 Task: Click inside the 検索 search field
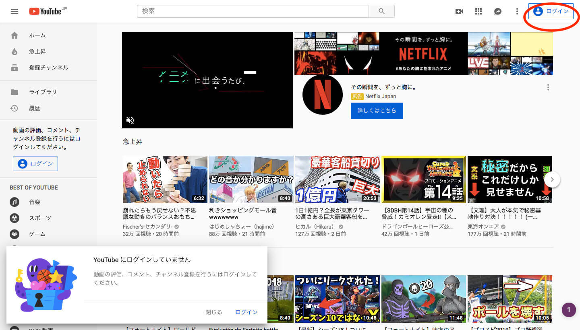click(x=253, y=11)
